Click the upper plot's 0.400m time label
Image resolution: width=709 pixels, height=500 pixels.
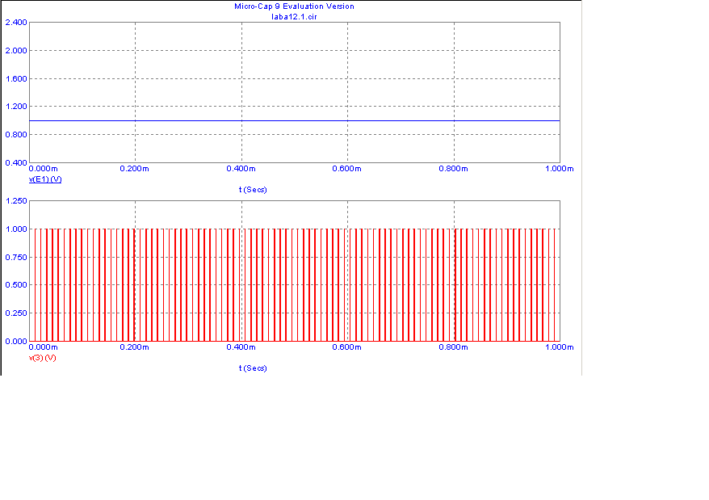coord(241,168)
